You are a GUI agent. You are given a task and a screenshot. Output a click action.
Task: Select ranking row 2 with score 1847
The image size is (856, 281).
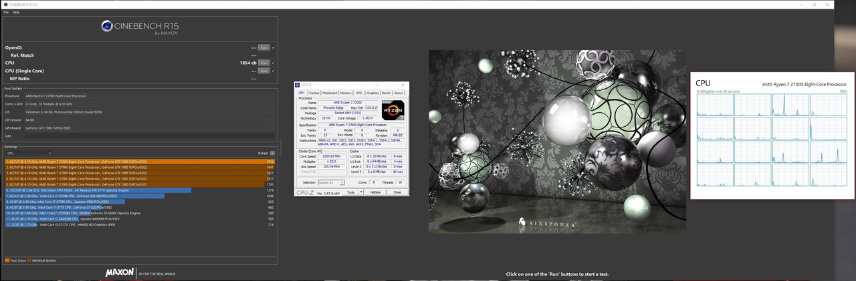click(x=140, y=167)
